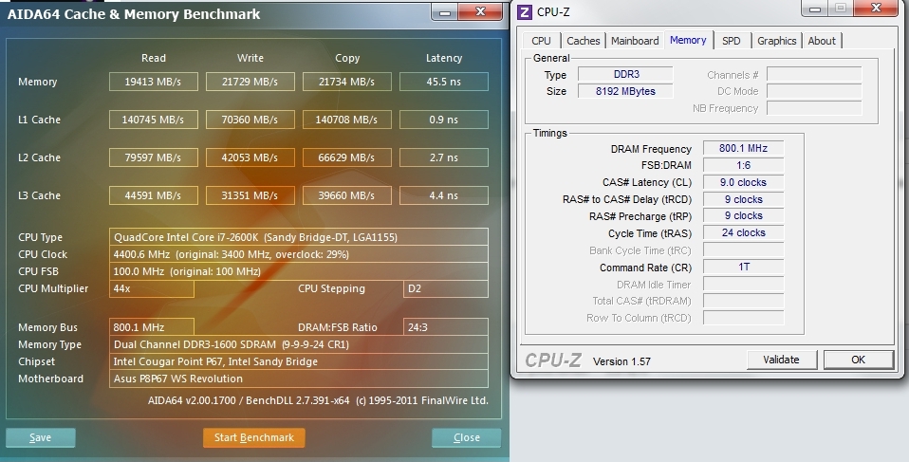Image resolution: width=909 pixels, height=462 pixels.
Task: Go to the SPD tab
Action: tap(732, 41)
